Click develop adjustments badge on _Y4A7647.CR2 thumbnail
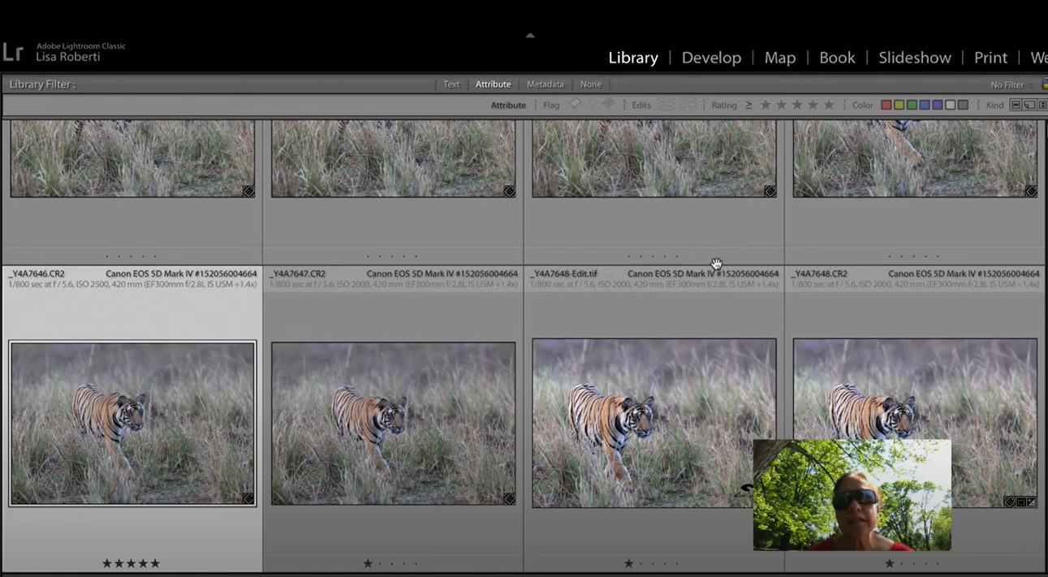Screen dimensions: 1048x577 [x=509, y=498]
